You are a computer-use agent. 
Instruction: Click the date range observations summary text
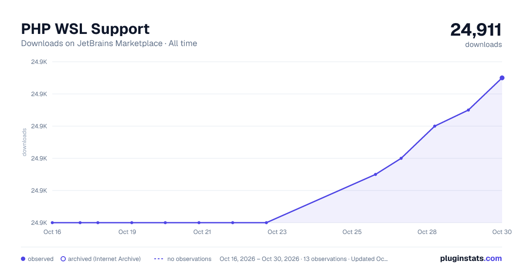click(x=304, y=259)
